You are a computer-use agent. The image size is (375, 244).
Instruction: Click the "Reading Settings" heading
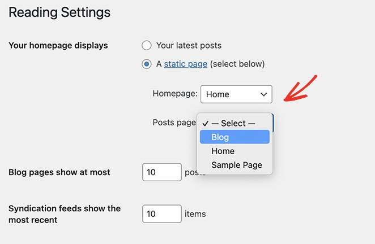(59, 12)
